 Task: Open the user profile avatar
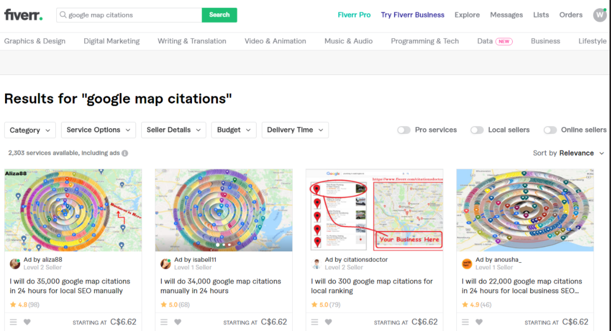[x=600, y=15]
